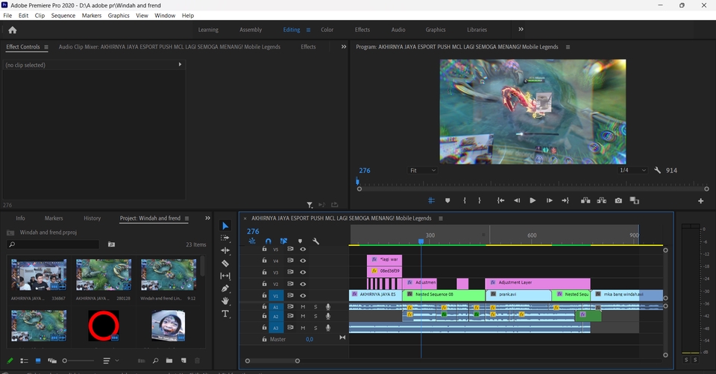Solo audio track A2
The height and width of the screenshot is (374, 716).
315,316
